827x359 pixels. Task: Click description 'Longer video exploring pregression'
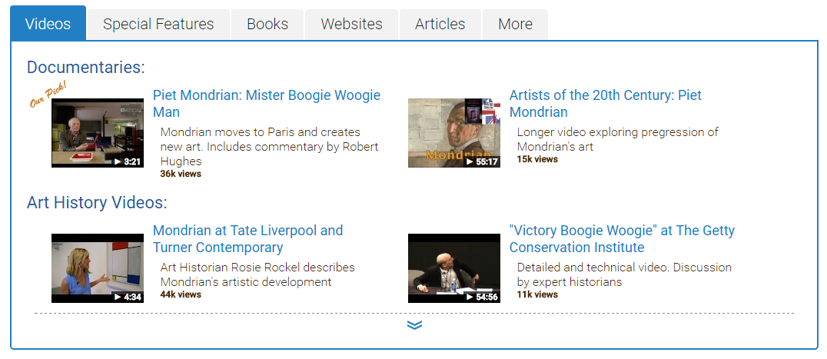coord(618,131)
